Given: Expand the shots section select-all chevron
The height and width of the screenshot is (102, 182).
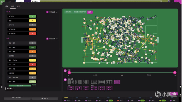Looking at the screenshot, I should tap(57, 12).
